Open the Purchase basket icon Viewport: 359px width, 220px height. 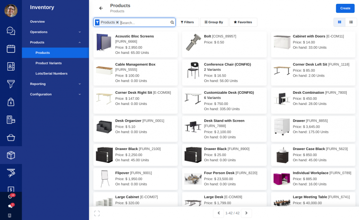[x=11, y=138]
